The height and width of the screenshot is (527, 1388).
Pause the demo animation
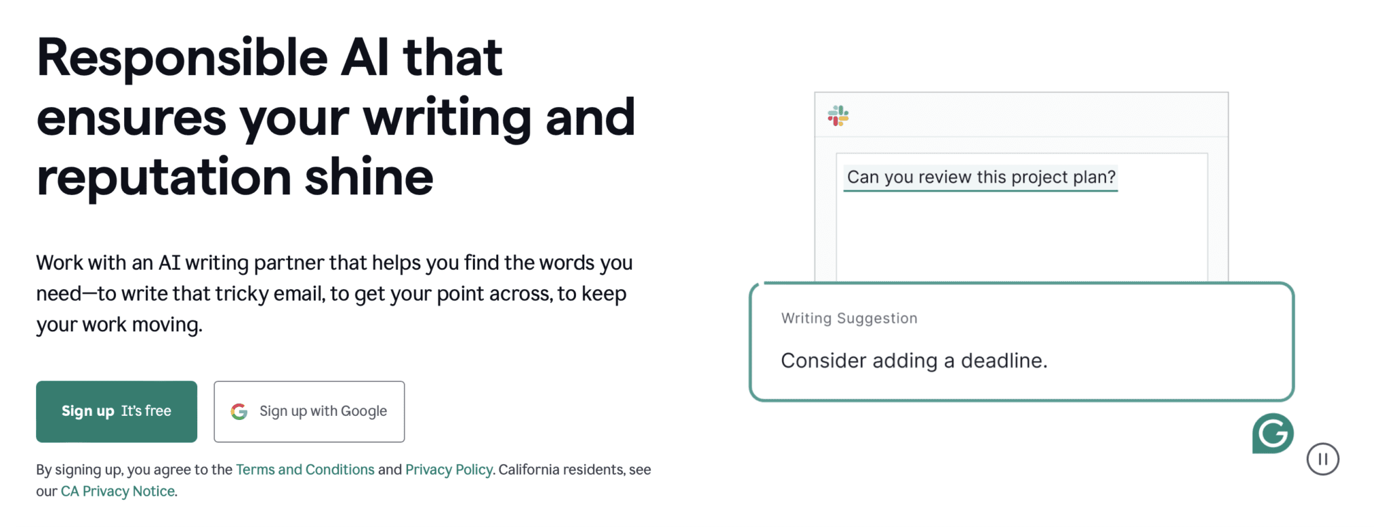pos(1322,459)
